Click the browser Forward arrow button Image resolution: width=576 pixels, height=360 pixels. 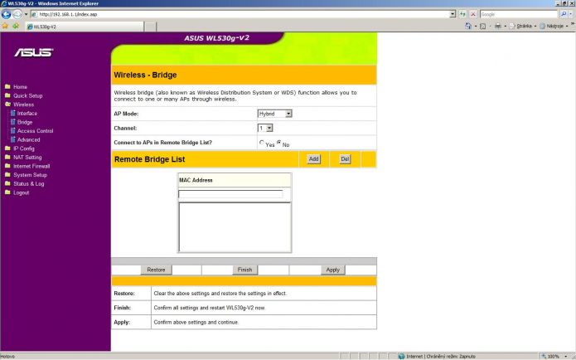click(17, 14)
